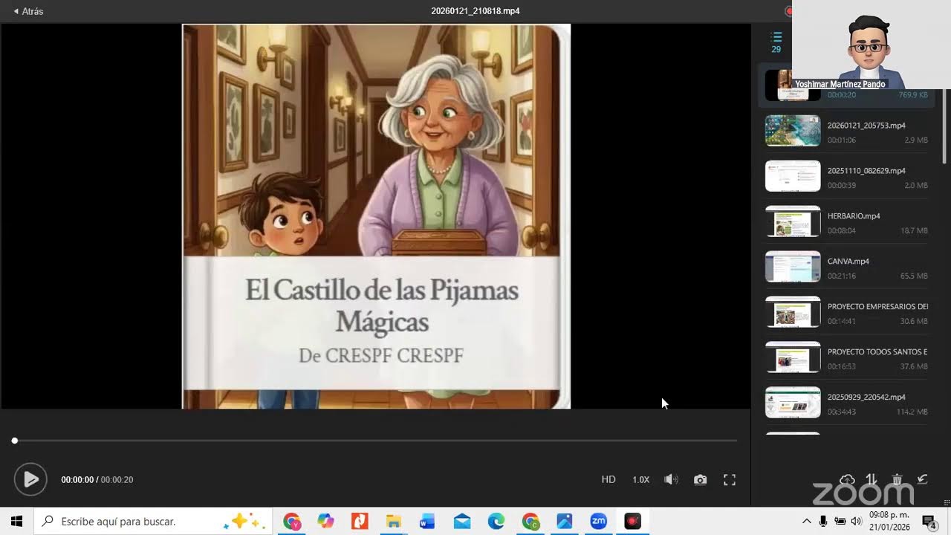Select HERBARIO.mp4 in the file list
Screen dimensions: 951x535
846,221
